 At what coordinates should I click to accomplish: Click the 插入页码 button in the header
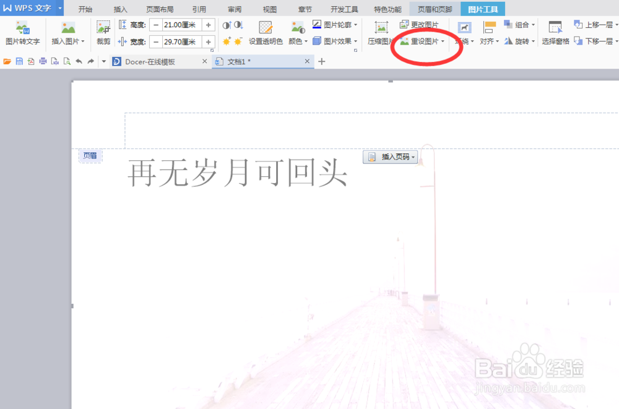pyautogui.click(x=391, y=157)
